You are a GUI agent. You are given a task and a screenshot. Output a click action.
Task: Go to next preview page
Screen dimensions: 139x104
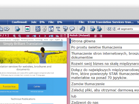point(45,36)
